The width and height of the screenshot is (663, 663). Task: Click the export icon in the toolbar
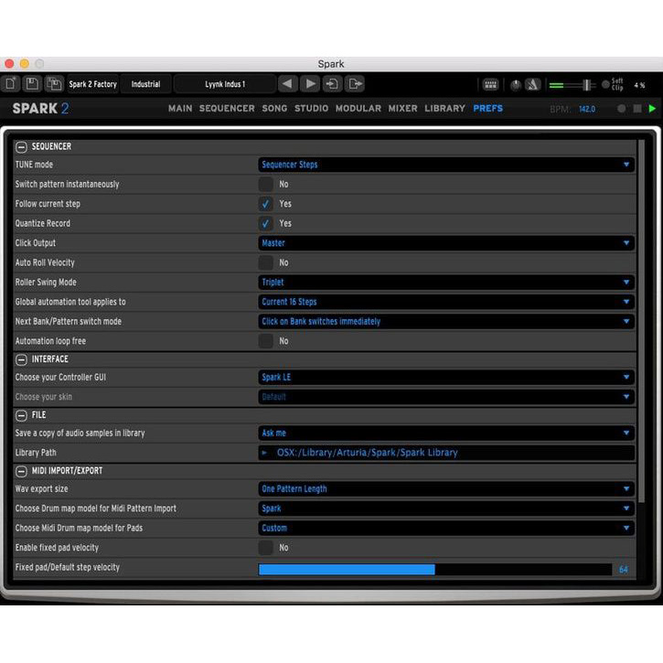(355, 84)
